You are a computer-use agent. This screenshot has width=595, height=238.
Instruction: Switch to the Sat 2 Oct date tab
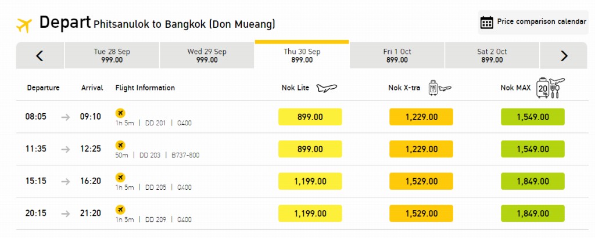pos(492,56)
